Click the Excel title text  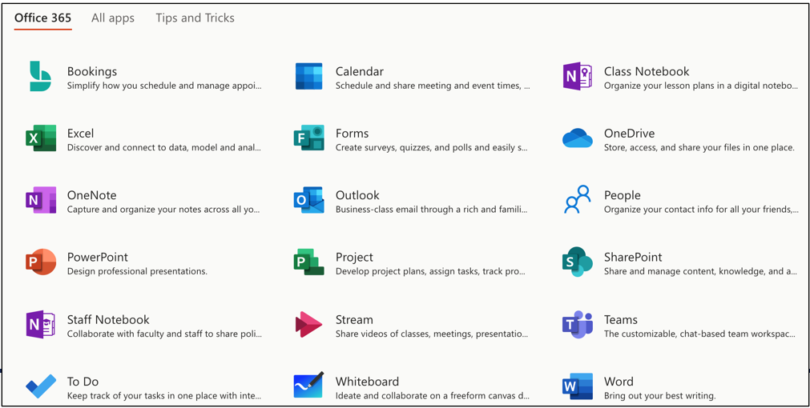pyautogui.click(x=81, y=133)
